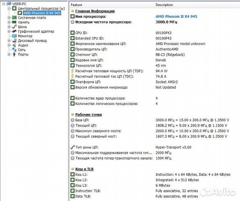Select the Текущий северный мост row

coord(155,136)
